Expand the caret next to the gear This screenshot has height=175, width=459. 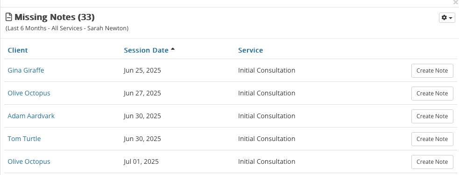click(x=451, y=18)
